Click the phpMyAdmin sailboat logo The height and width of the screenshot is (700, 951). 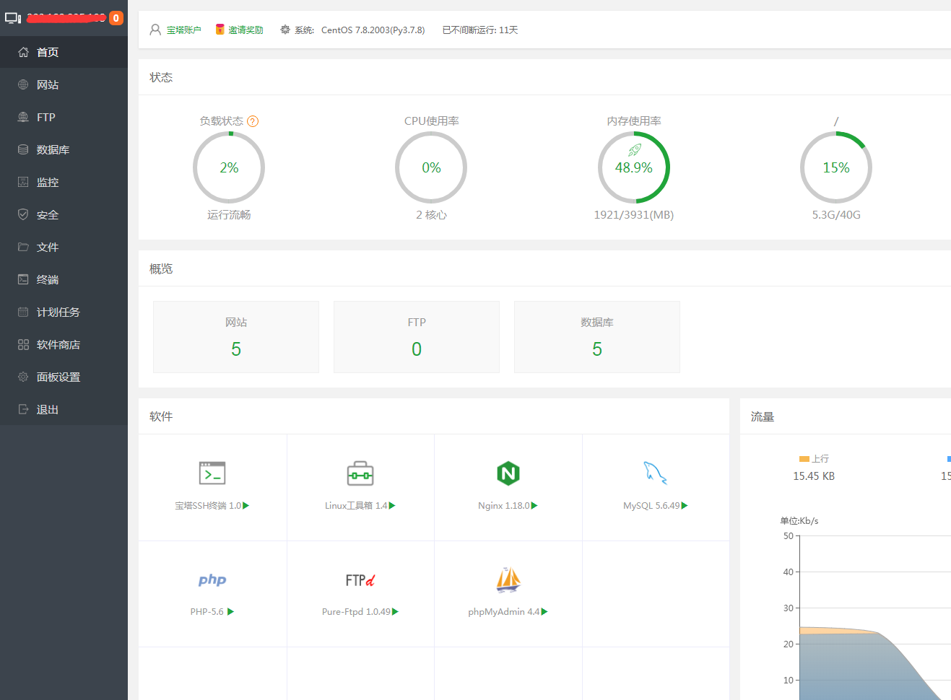(508, 579)
